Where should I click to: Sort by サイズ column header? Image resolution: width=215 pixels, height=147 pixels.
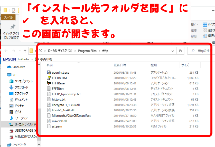point(185,65)
